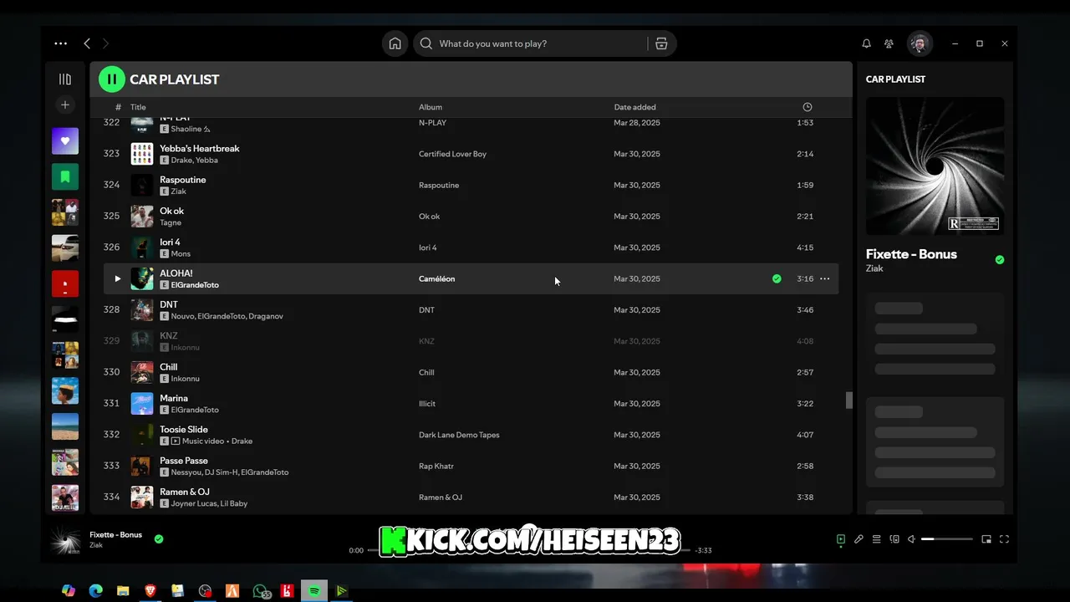1070x602 pixels.
Task: Open Liked Songs heart tile
Action: point(65,140)
